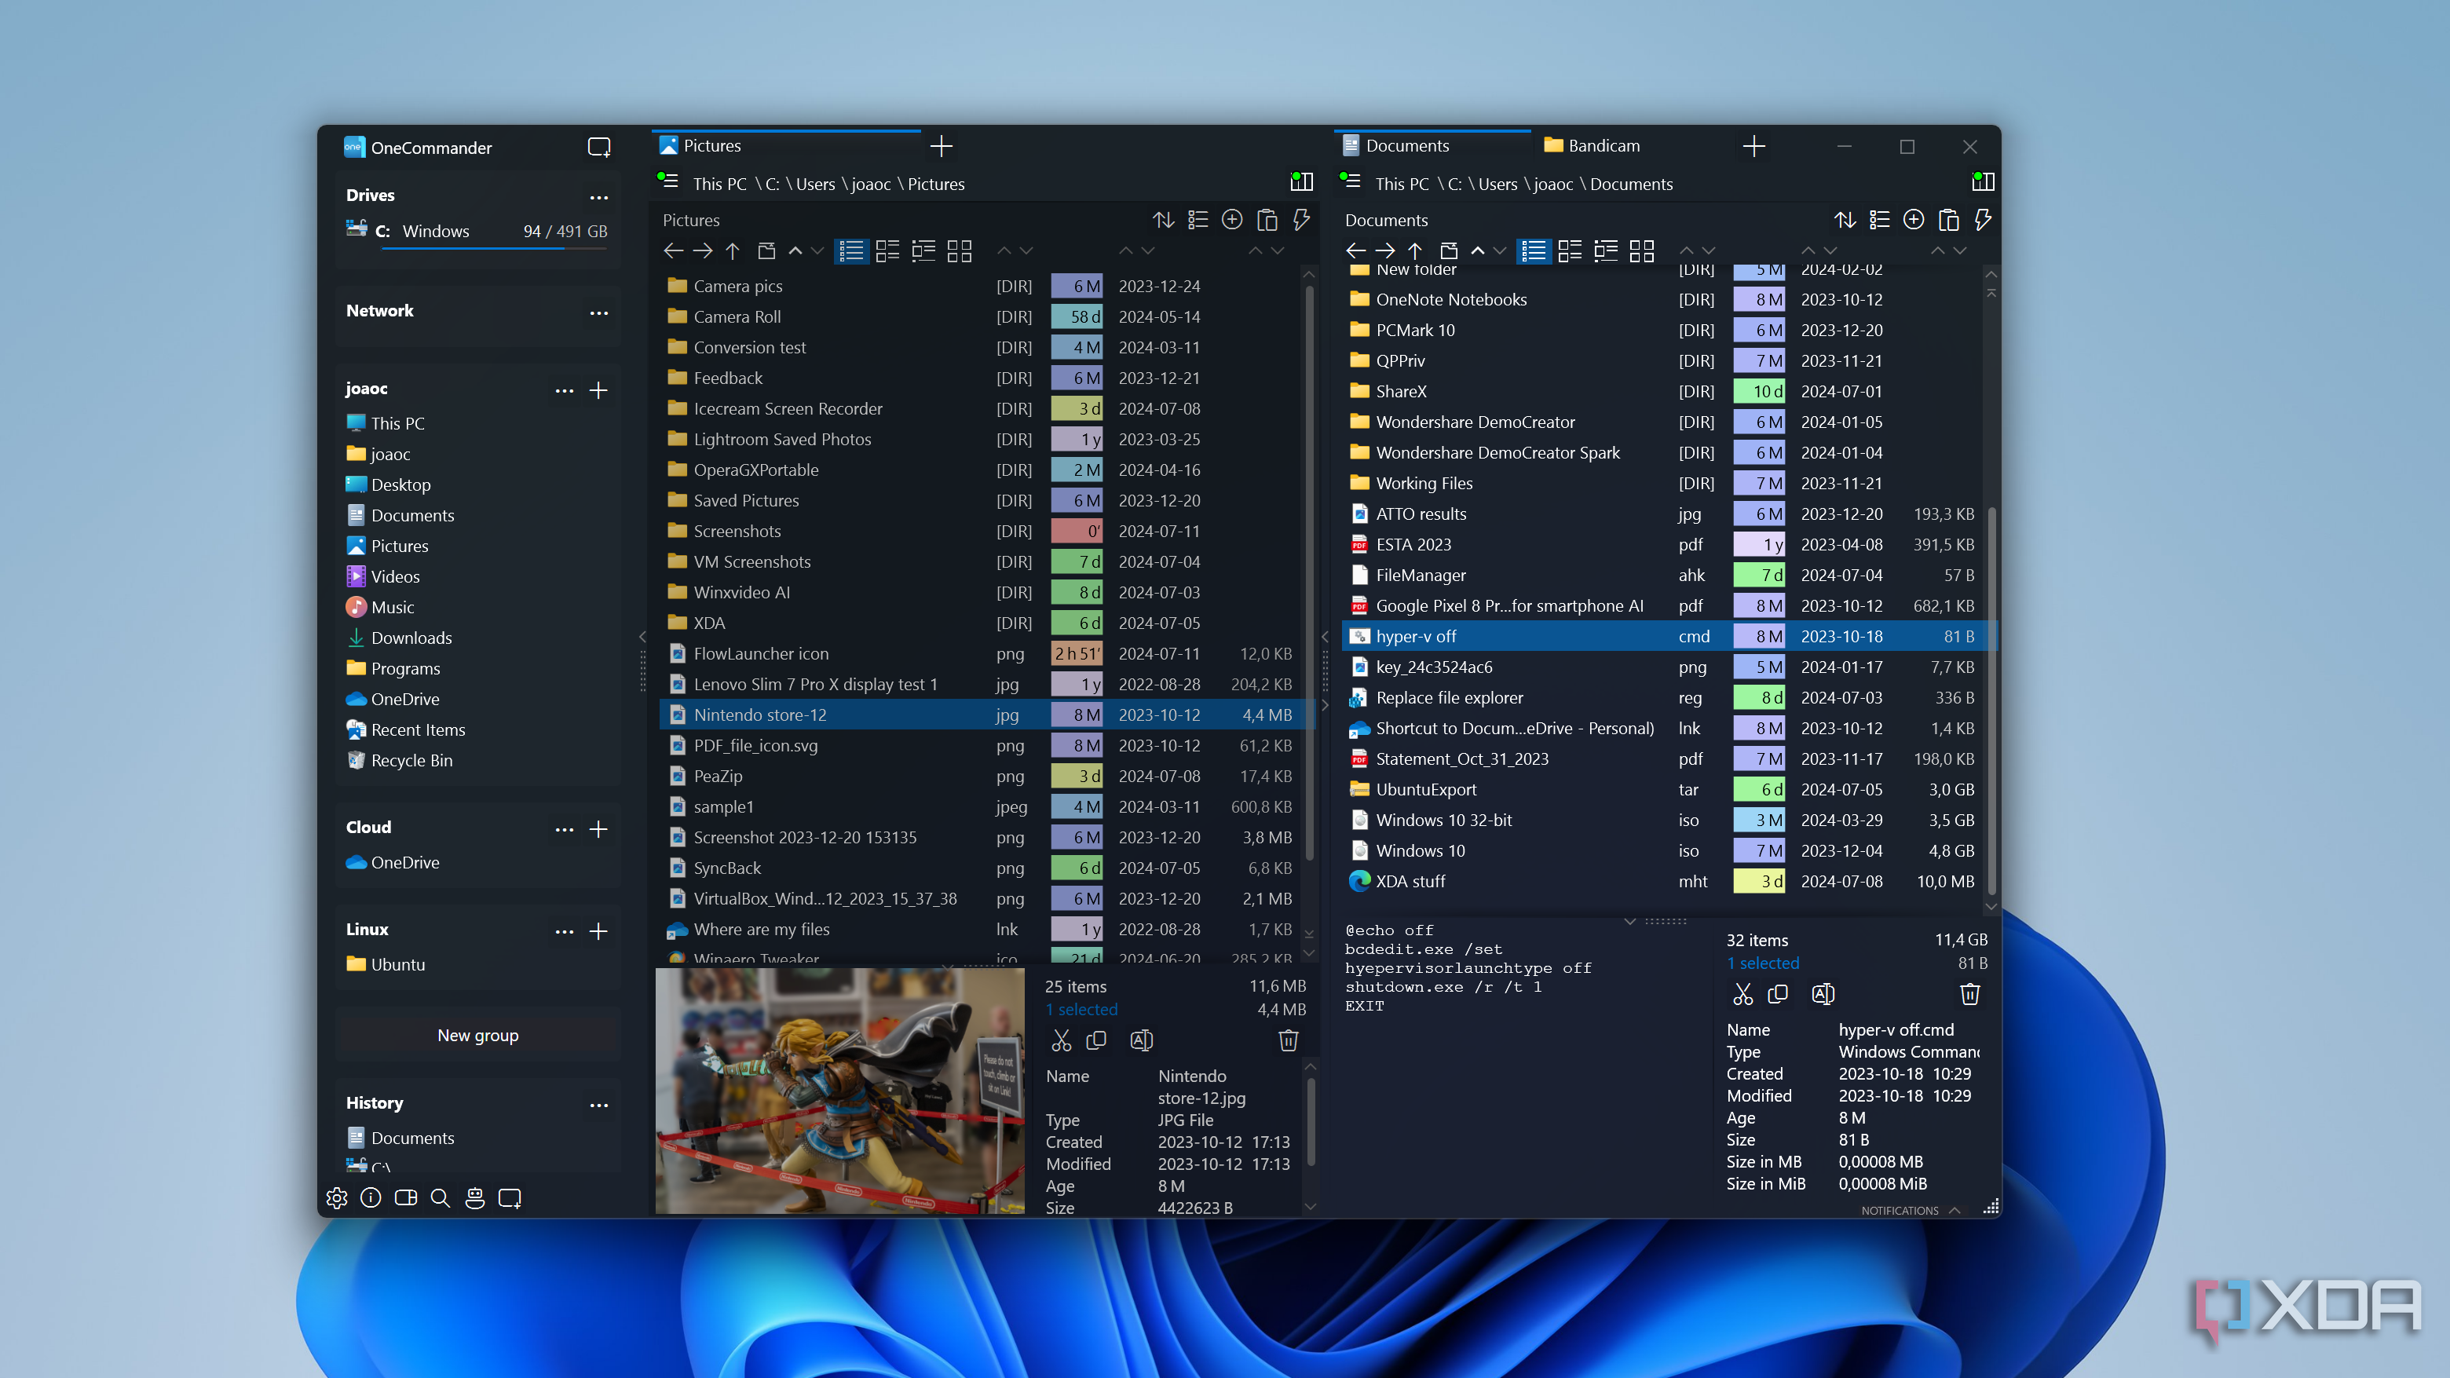The image size is (2450, 1378).
Task: Open Cloud group three-dots menu
Action: 564,829
